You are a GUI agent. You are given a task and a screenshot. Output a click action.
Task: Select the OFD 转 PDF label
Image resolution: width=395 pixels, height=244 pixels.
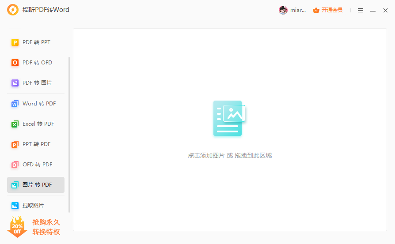tap(37, 165)
